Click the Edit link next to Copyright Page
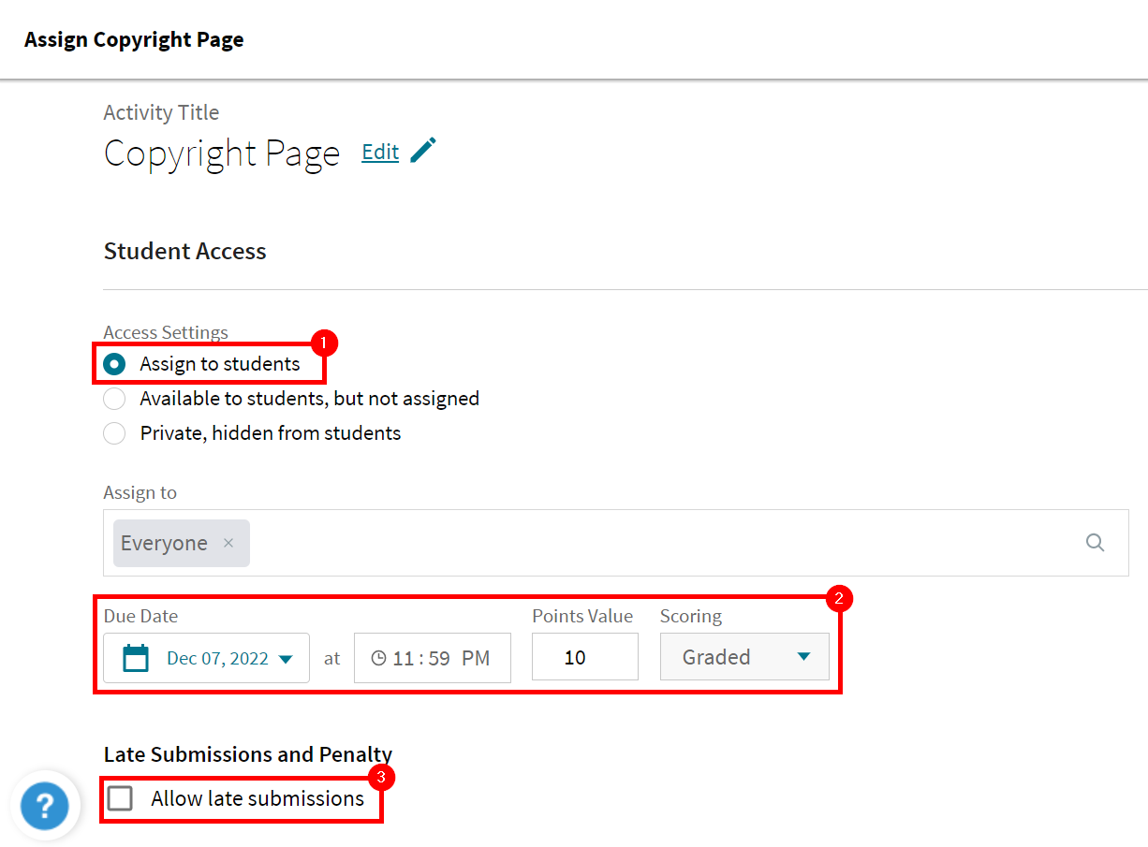 pyautogui.click(x=379, y=151)
